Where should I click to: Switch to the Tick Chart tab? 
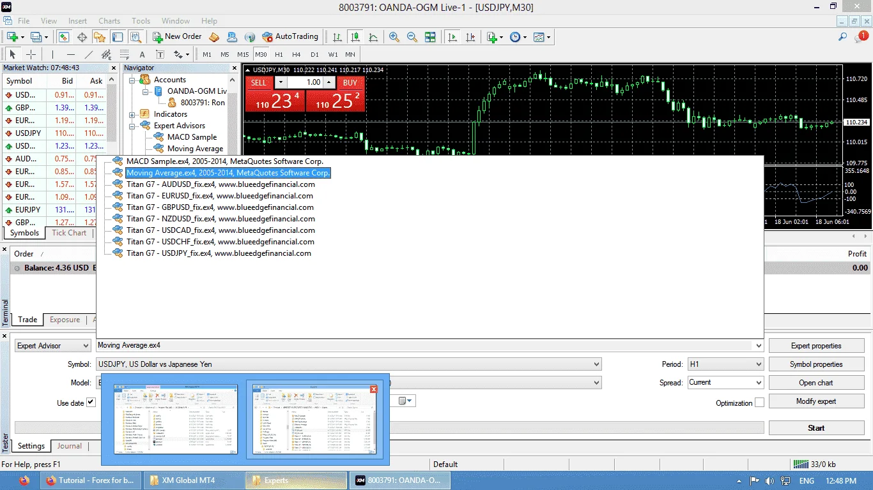pos(69,233)
